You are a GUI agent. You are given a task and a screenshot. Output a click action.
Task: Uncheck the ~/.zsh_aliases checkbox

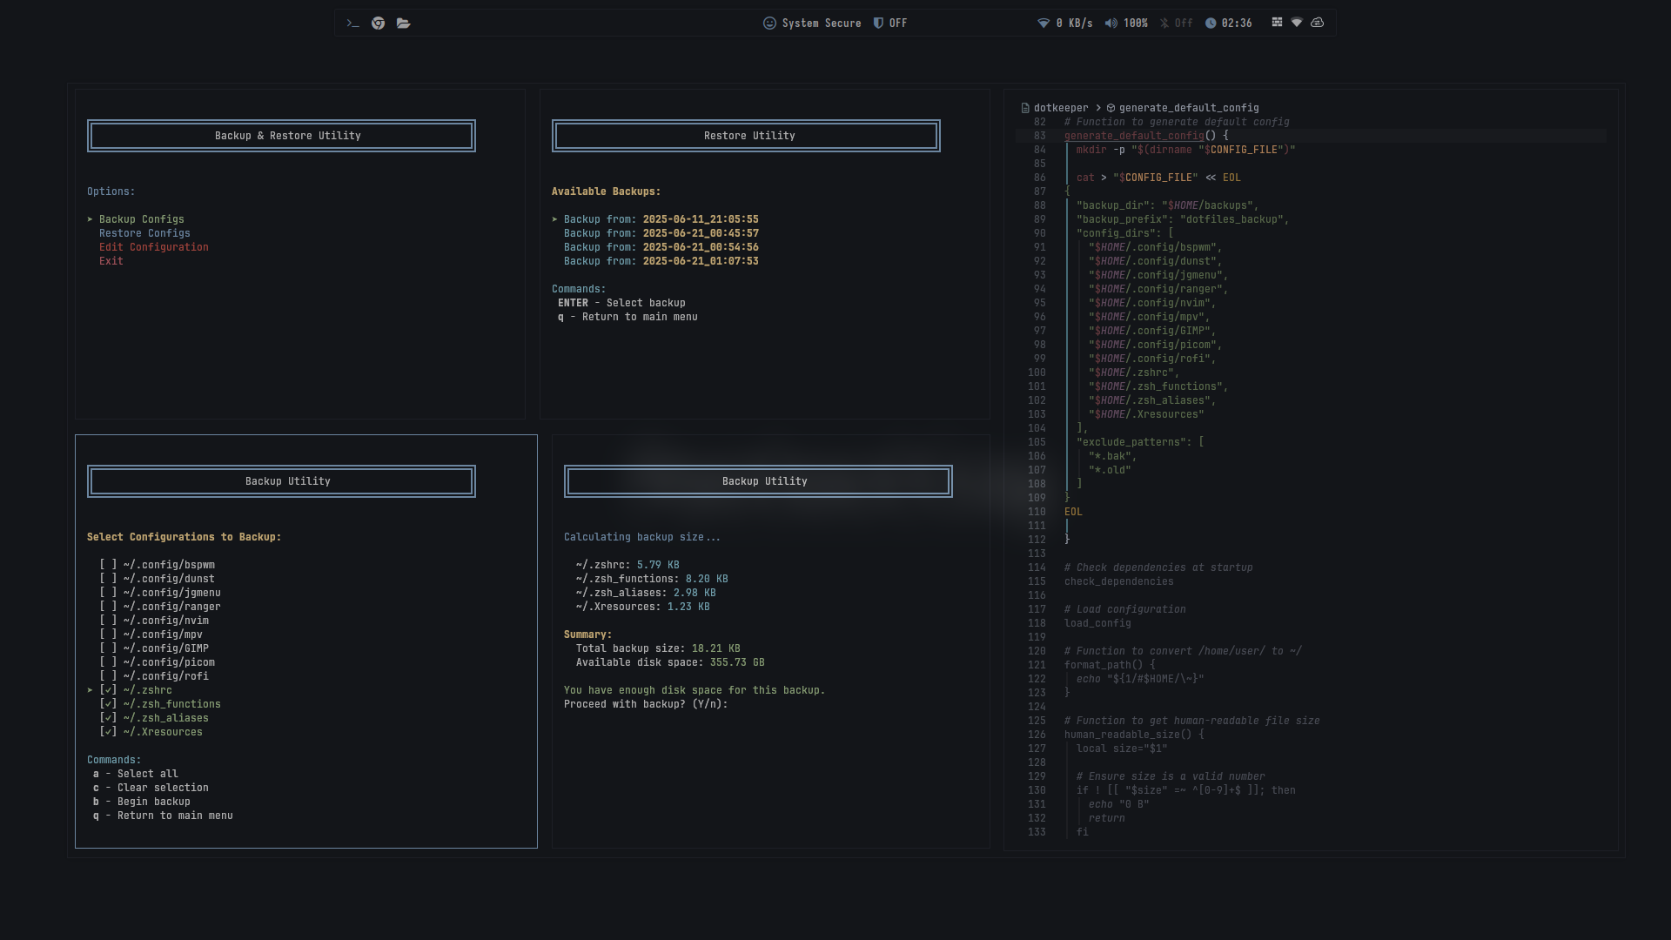[108, 718]
